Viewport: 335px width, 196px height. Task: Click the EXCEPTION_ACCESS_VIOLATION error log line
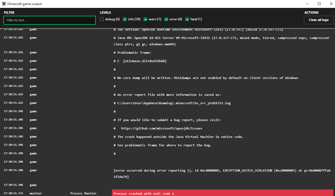[222, 174]
